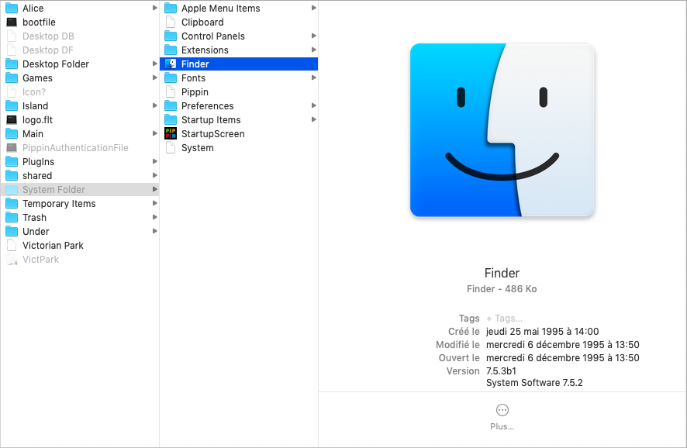687x448 pixels.
Task: Click the Trash folder icon
Action: [x=12, y=218]
